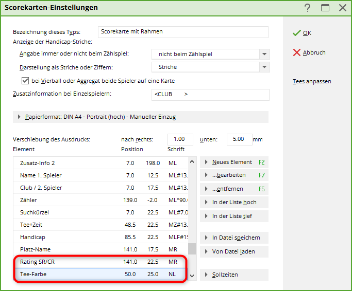The width and height of the screenshot is (352, 291).
Task: Open the Striche oder Ziffern dropdown
Action: click(x=264, y=67)
